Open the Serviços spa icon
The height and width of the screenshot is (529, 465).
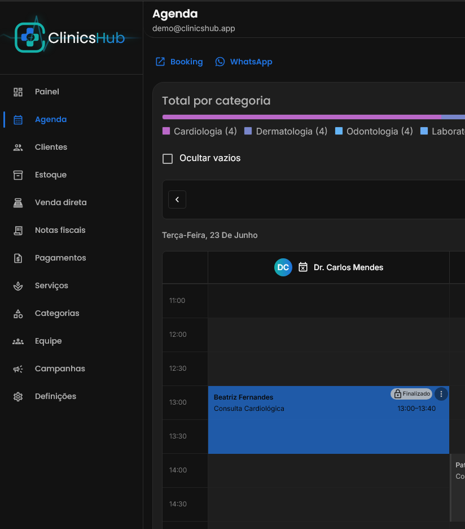click(18, 285)
